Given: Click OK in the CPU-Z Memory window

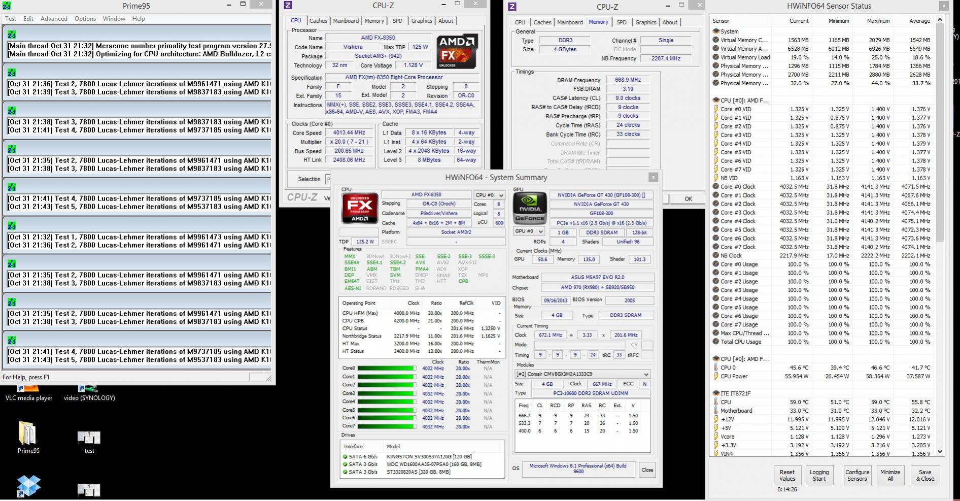Looking at the screenshot, I should tap(688, 198).
